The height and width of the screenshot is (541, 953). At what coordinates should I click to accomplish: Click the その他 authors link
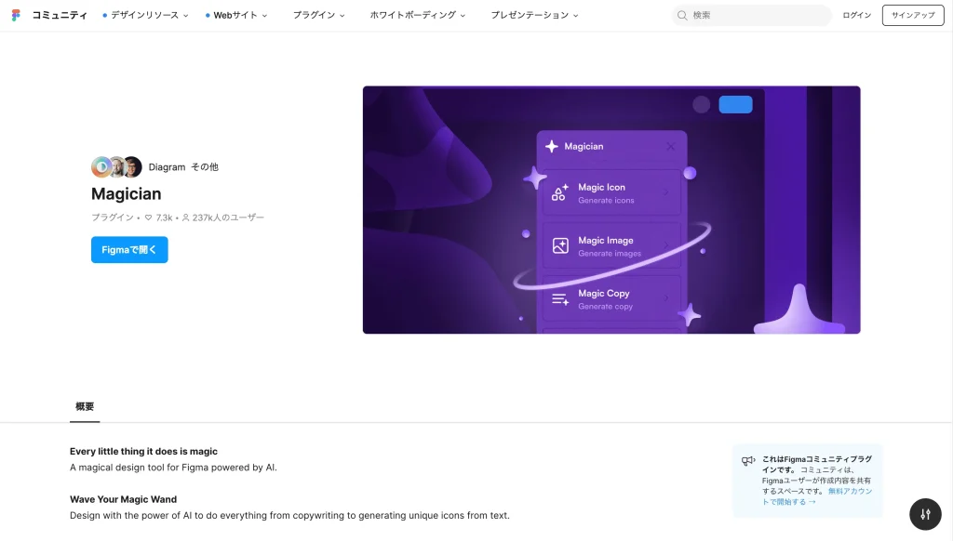click(x=205, y=167)
